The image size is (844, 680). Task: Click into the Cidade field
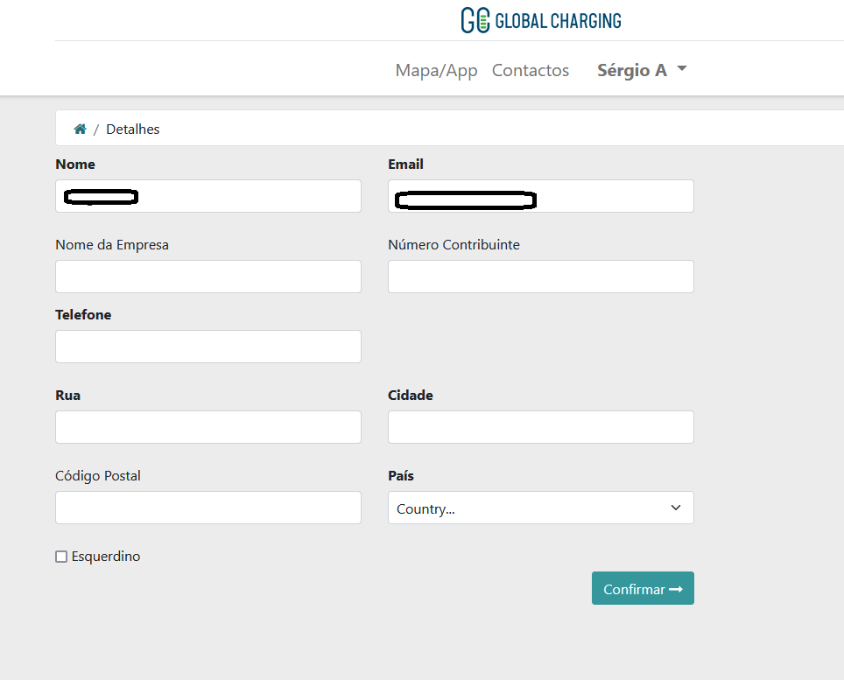coord(540,427)
